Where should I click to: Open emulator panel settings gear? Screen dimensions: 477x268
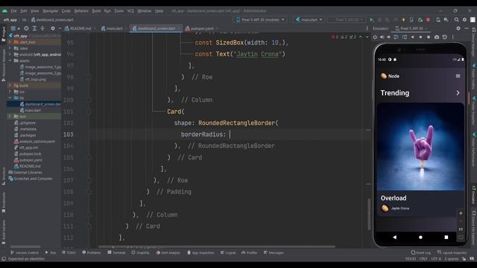coord(458,28)
